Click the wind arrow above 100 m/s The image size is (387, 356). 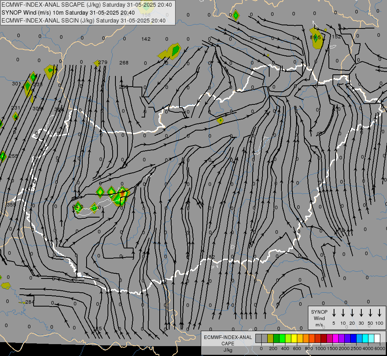coord(379,313)
